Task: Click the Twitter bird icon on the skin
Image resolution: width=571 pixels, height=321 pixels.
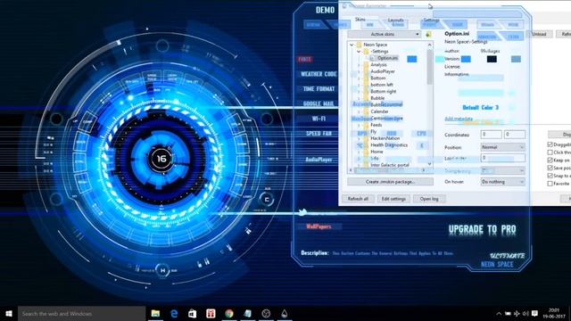Action: (x=302, y=212)
